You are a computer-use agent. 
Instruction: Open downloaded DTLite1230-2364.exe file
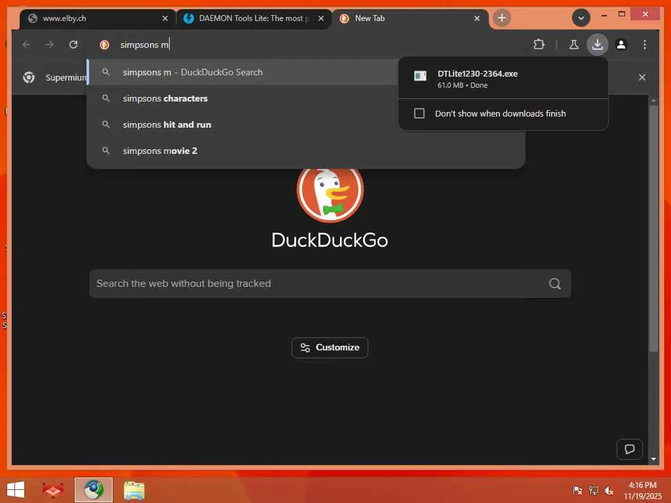503,79
